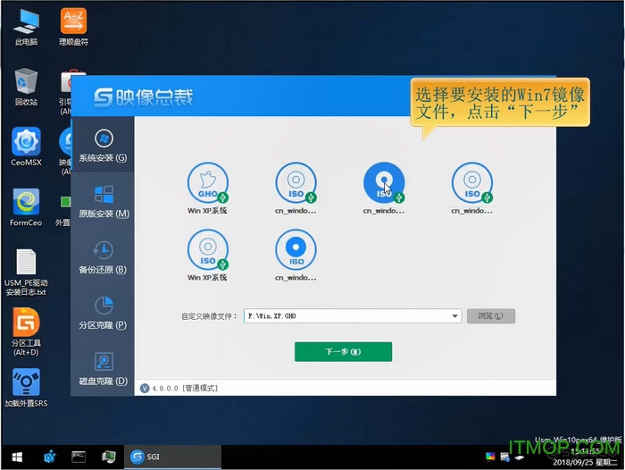The height and width of the screenshot is (470, 625).
Task: Switch to 原版安装 (M) tab
Action: click(103, 201)
